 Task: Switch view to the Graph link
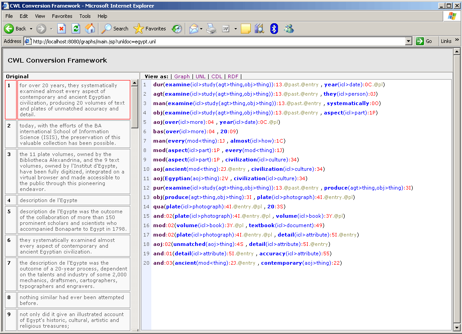tap(182, 76)
